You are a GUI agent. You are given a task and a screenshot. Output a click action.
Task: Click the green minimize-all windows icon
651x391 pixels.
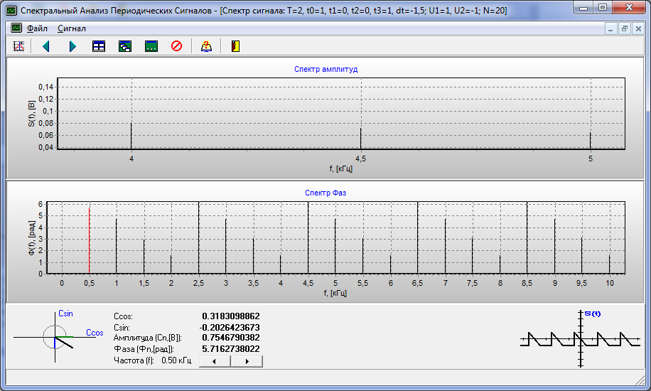pos(151,46)
